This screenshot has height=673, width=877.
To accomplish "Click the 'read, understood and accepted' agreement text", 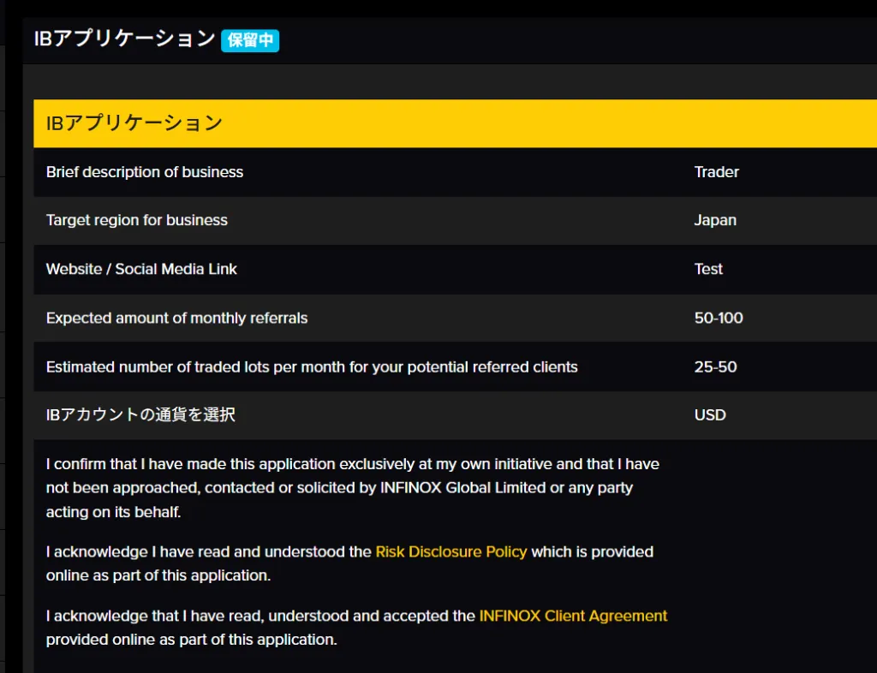I will click(260, 616).
